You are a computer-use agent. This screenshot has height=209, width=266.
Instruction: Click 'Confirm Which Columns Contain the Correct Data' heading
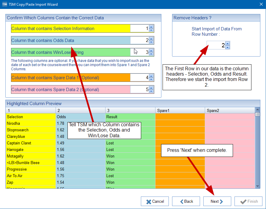pyautogui.click(x=55, y=18)
